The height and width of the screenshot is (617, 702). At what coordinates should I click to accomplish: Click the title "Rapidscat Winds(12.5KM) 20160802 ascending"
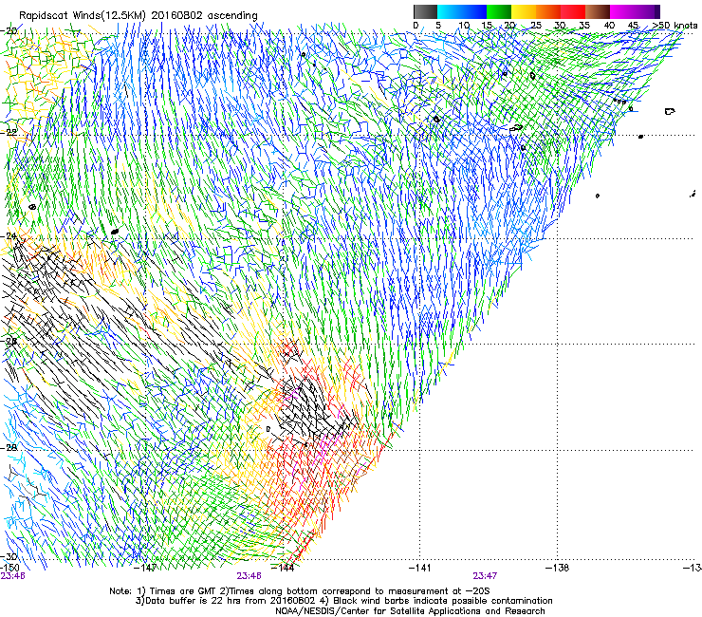pyautogui.click(x=139, y=16)
